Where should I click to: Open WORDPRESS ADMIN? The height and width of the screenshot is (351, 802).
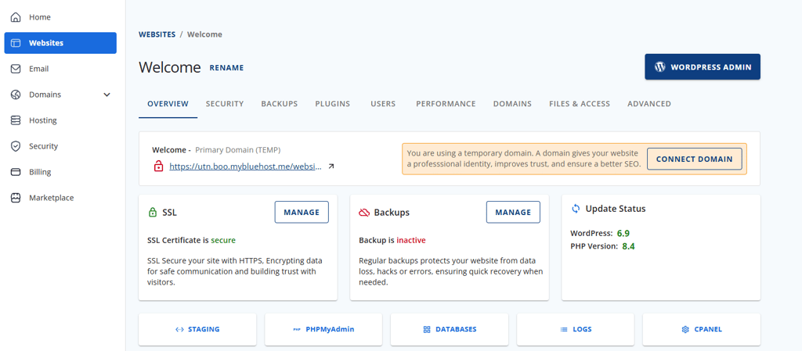click(x=703, y=66)
